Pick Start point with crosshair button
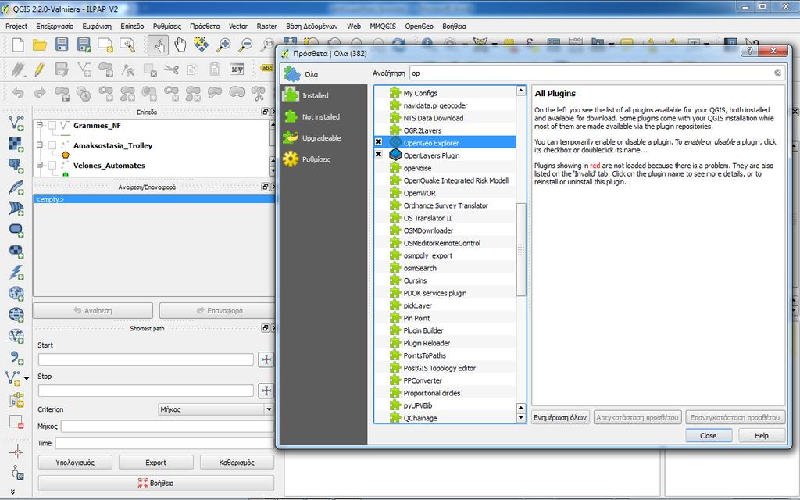 [266, 359]
